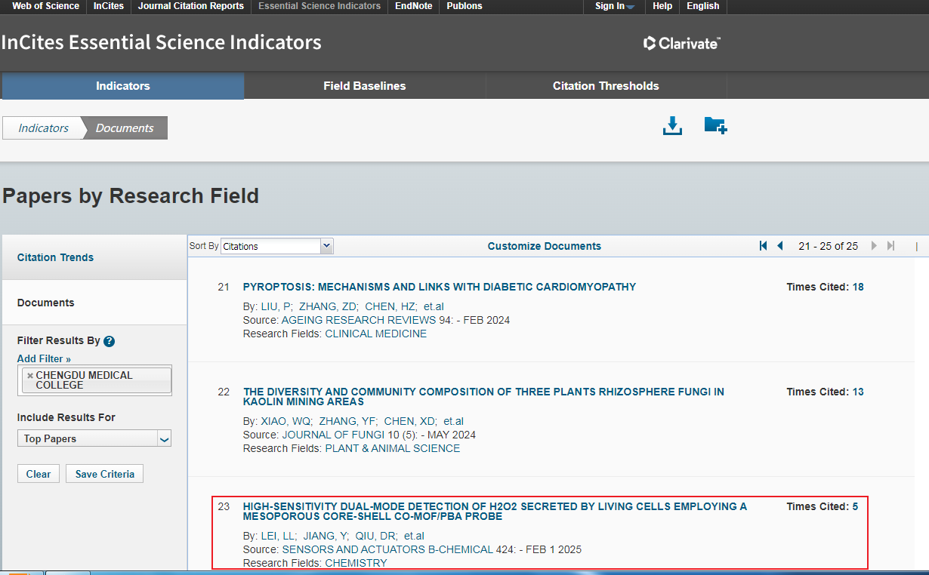Click author CHEN, HZ
929x575 pixels.
pyautogui.click(x=390, y=306)
